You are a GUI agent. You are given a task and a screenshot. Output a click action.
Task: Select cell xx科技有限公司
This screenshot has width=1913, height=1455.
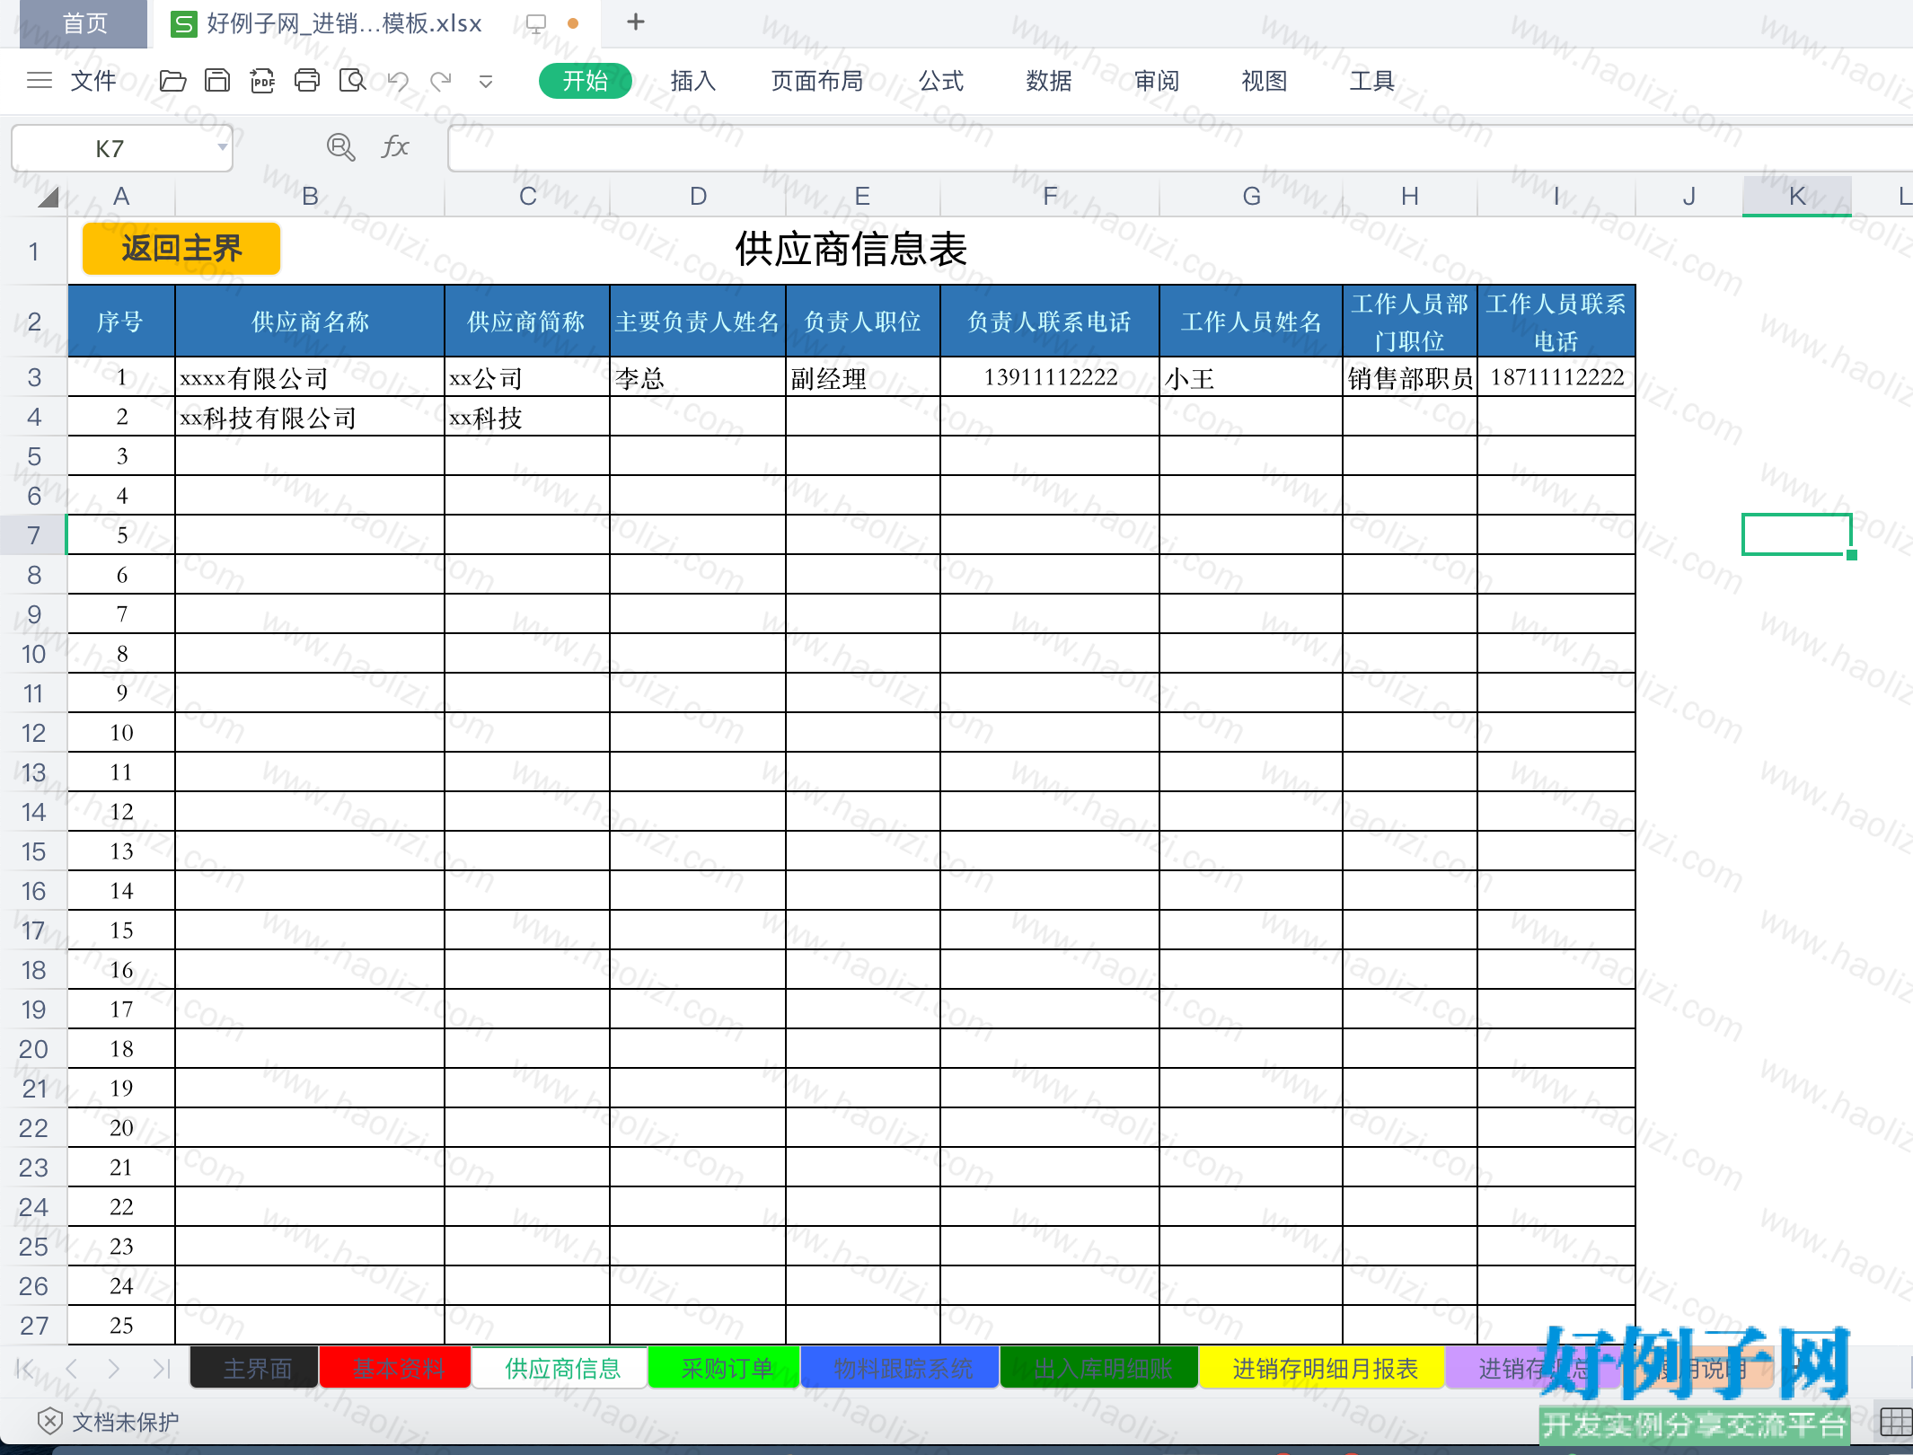point(310,418)
